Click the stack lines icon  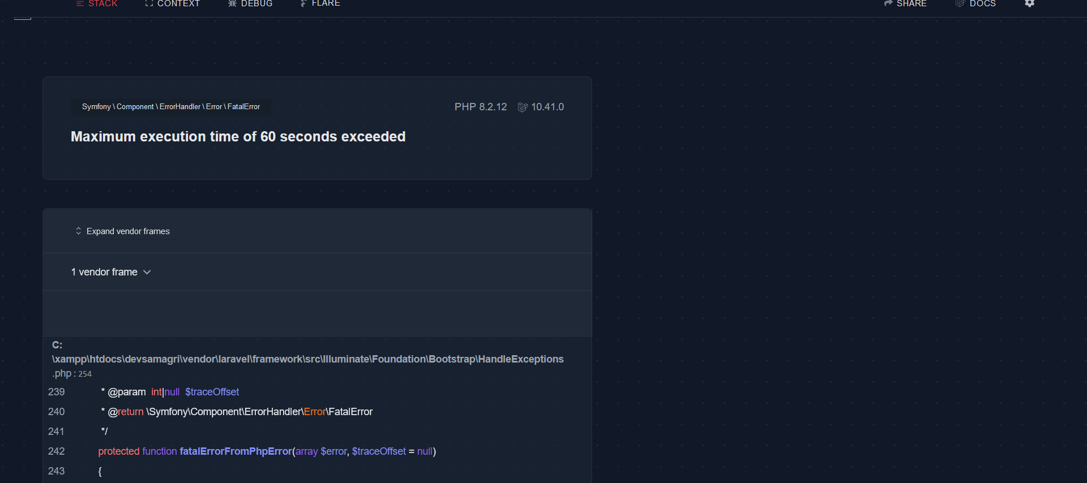(x=80, y=3)
